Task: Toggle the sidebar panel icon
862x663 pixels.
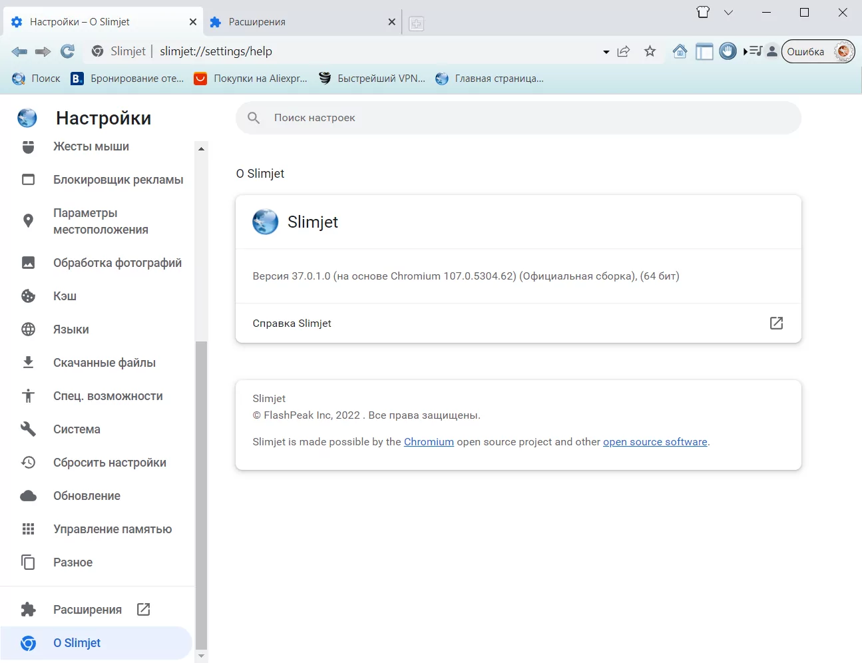Action: (x=704, y=51)
